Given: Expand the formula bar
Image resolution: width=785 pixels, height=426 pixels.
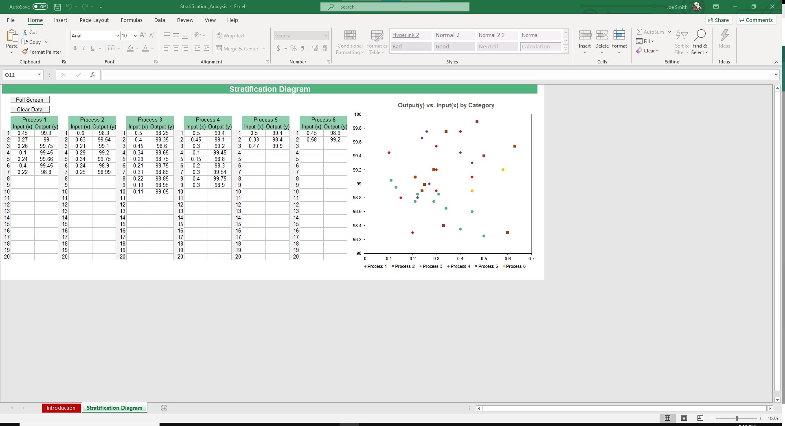Looking at the screenshot, I should click(x=776, y=75).
